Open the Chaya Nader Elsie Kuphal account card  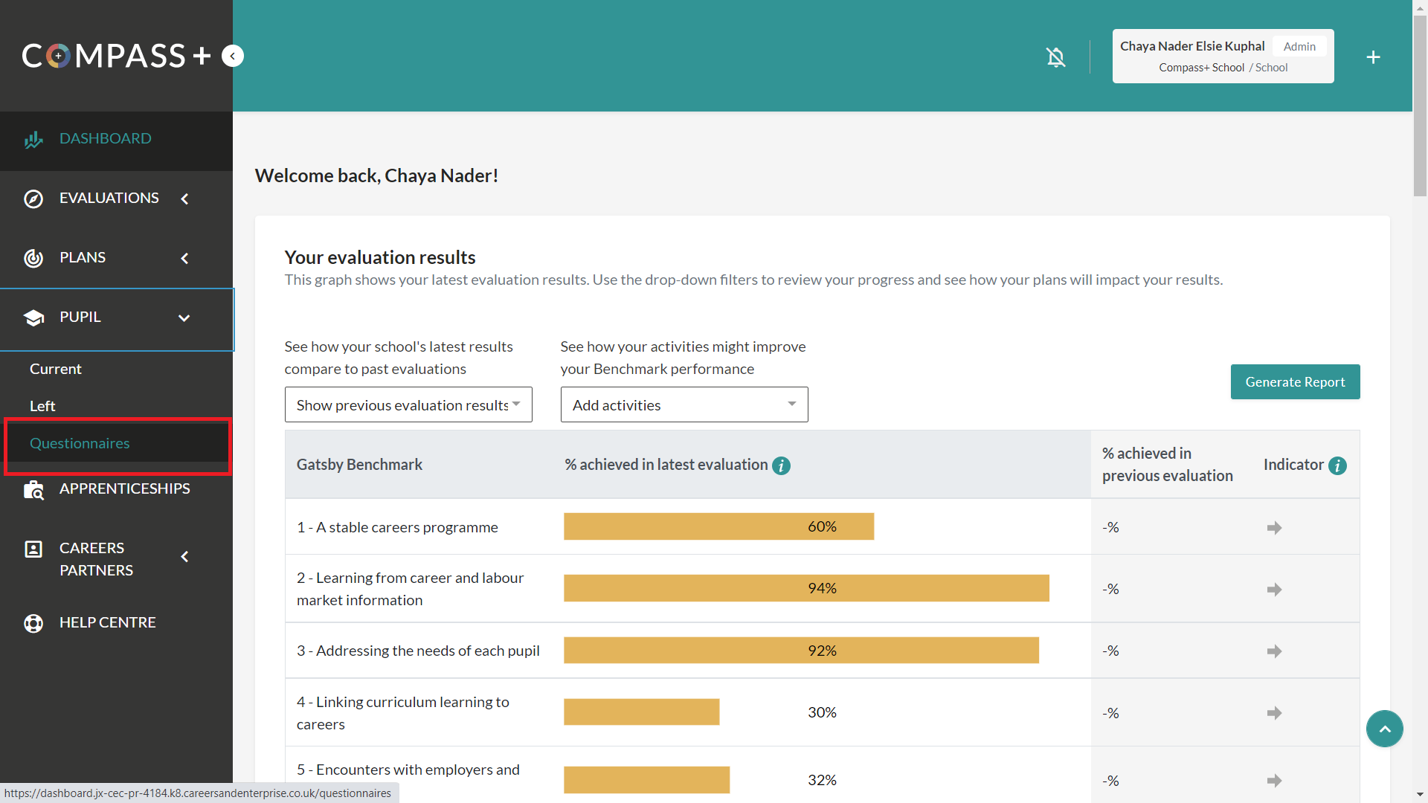[1223, 56]
